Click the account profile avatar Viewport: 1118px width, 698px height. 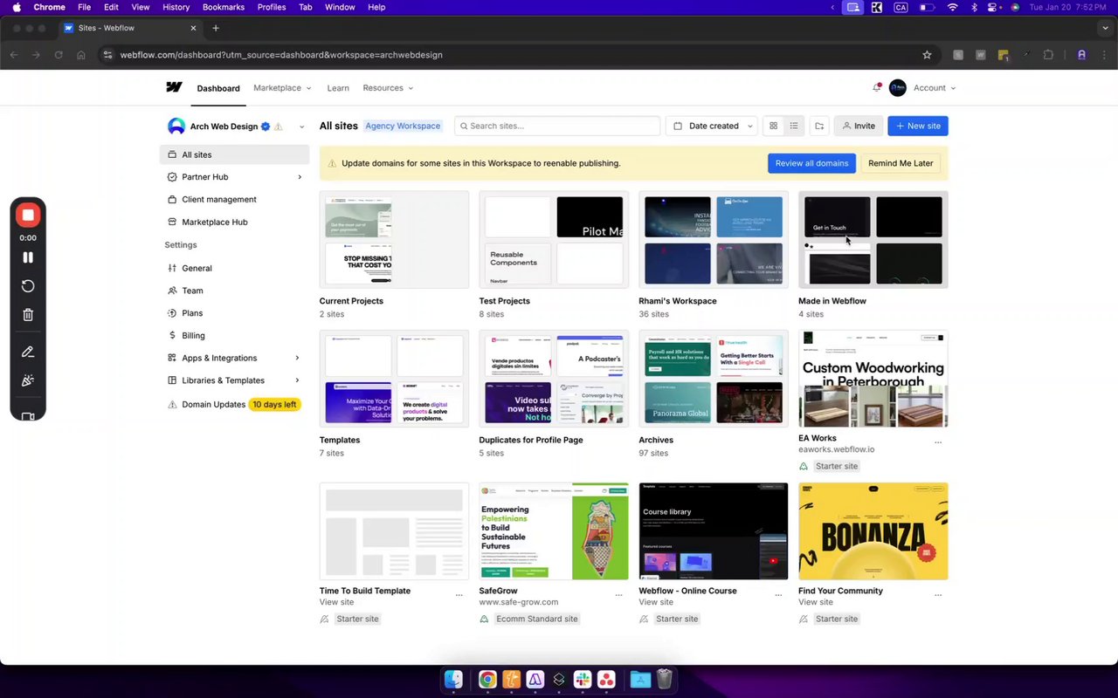coord(897,88)
